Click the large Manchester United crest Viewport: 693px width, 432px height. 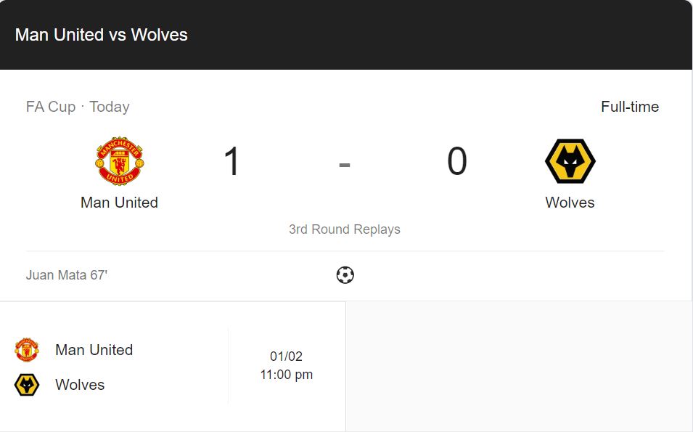coord(119,161)
